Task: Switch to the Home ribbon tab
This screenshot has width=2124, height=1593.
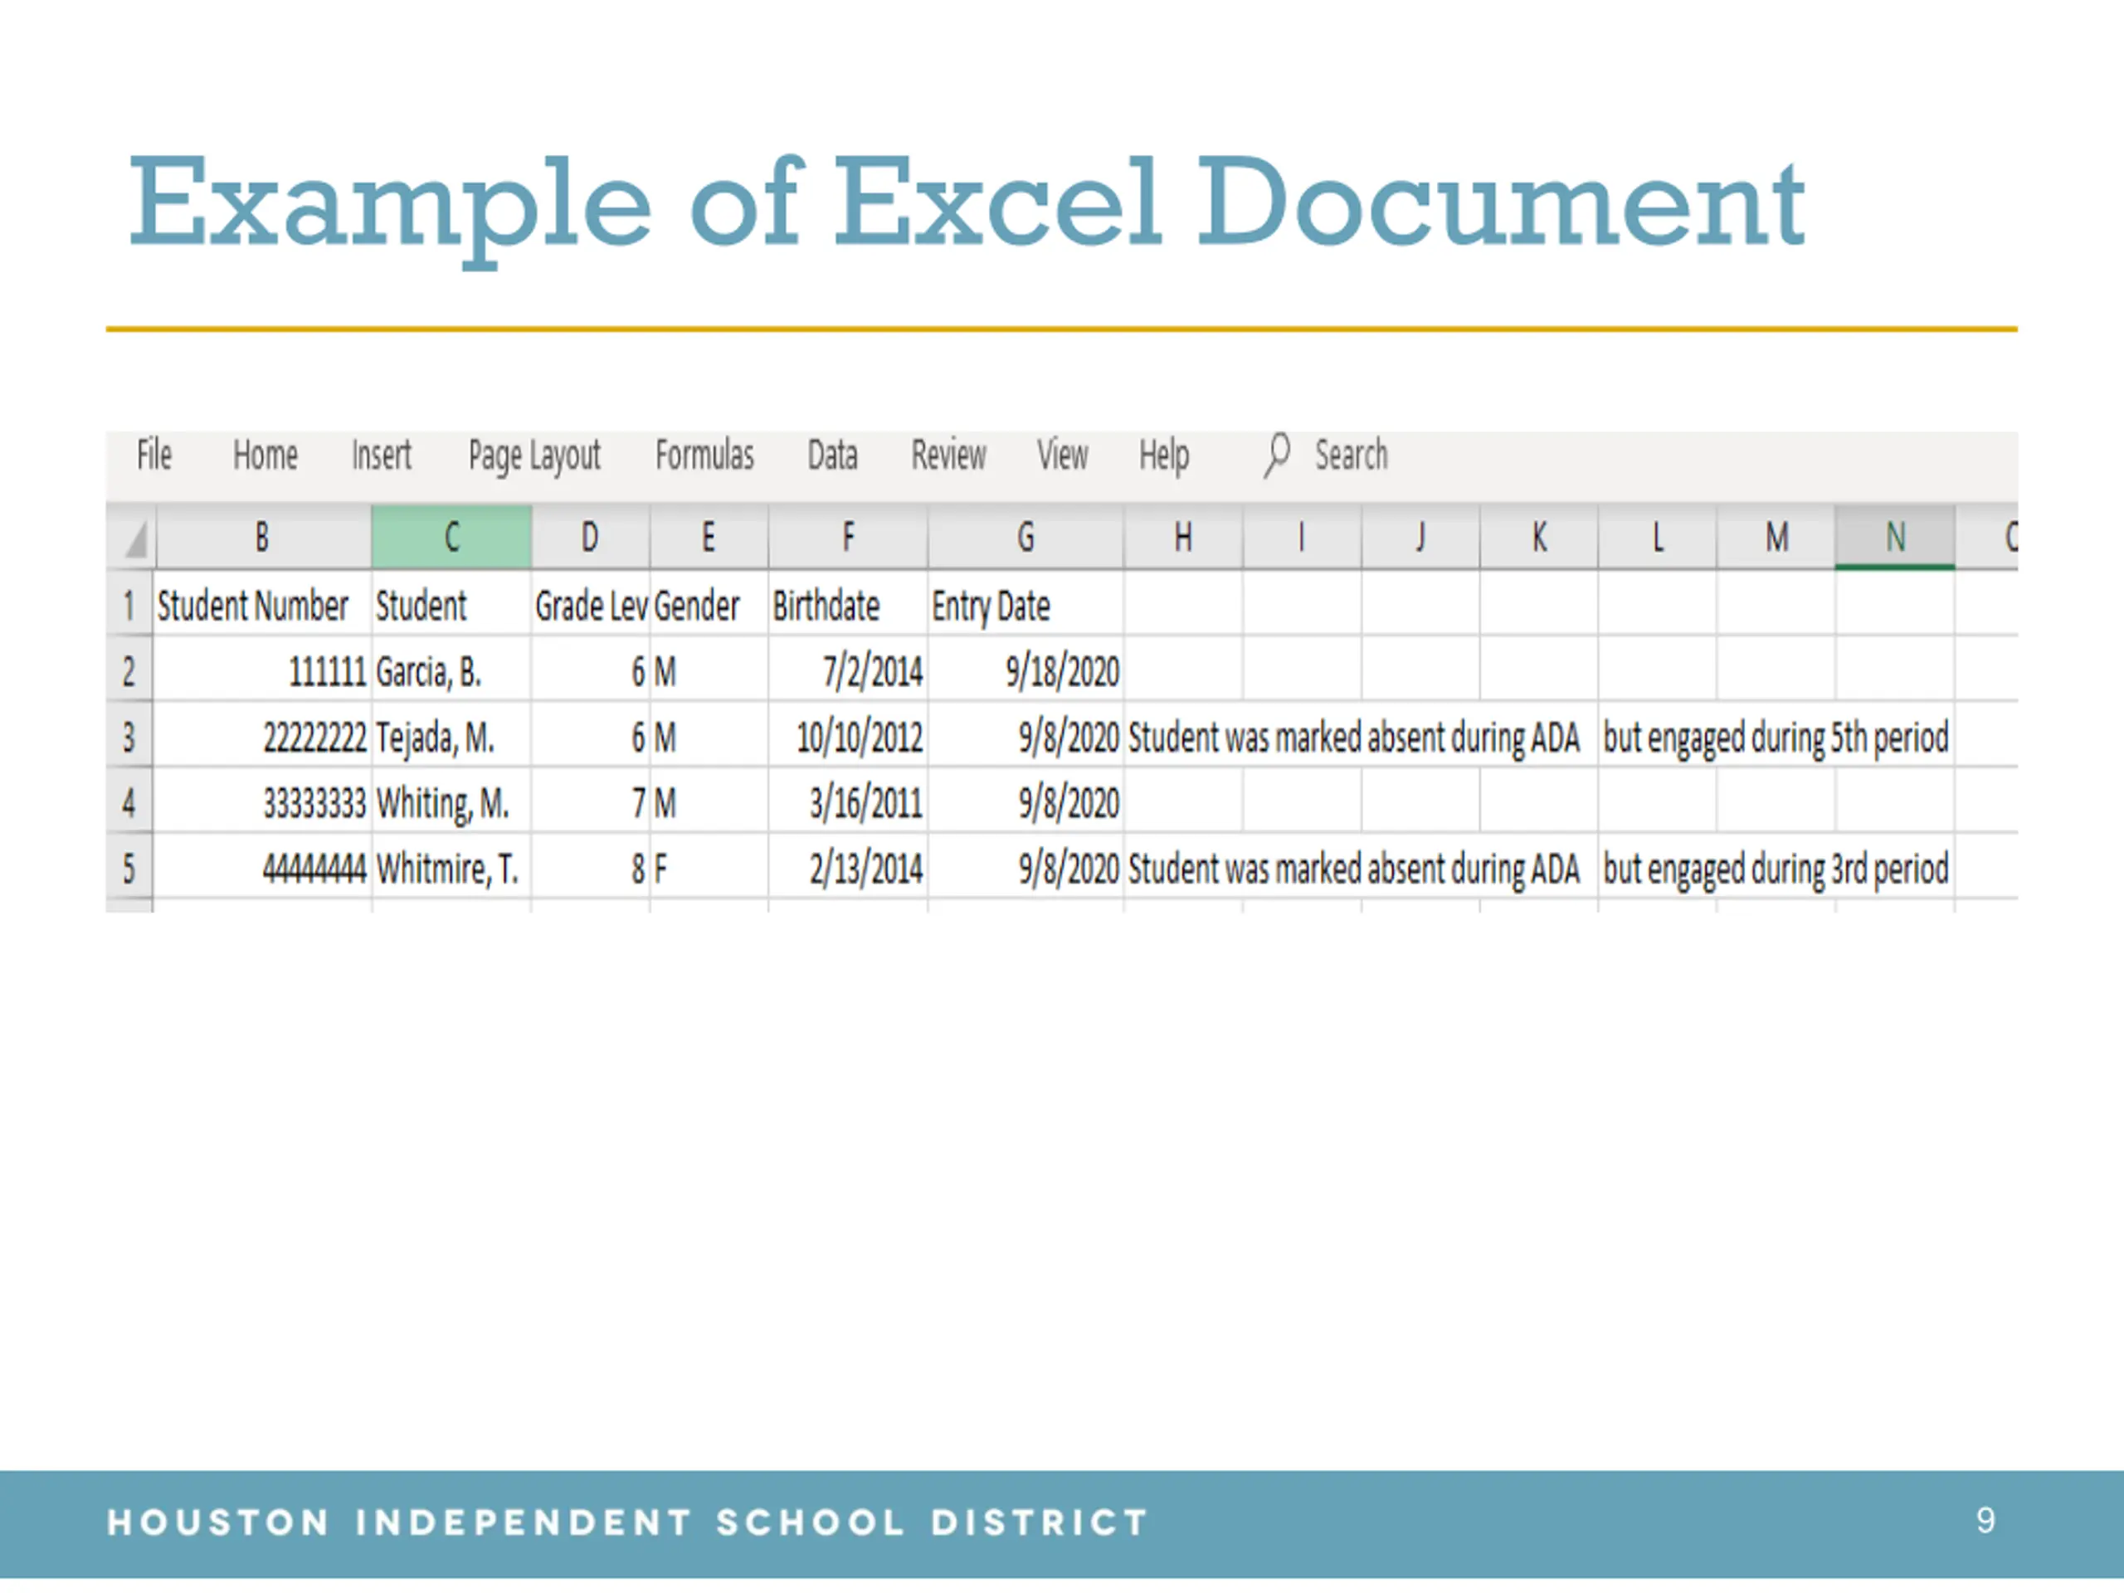Action: coord(265,455)
